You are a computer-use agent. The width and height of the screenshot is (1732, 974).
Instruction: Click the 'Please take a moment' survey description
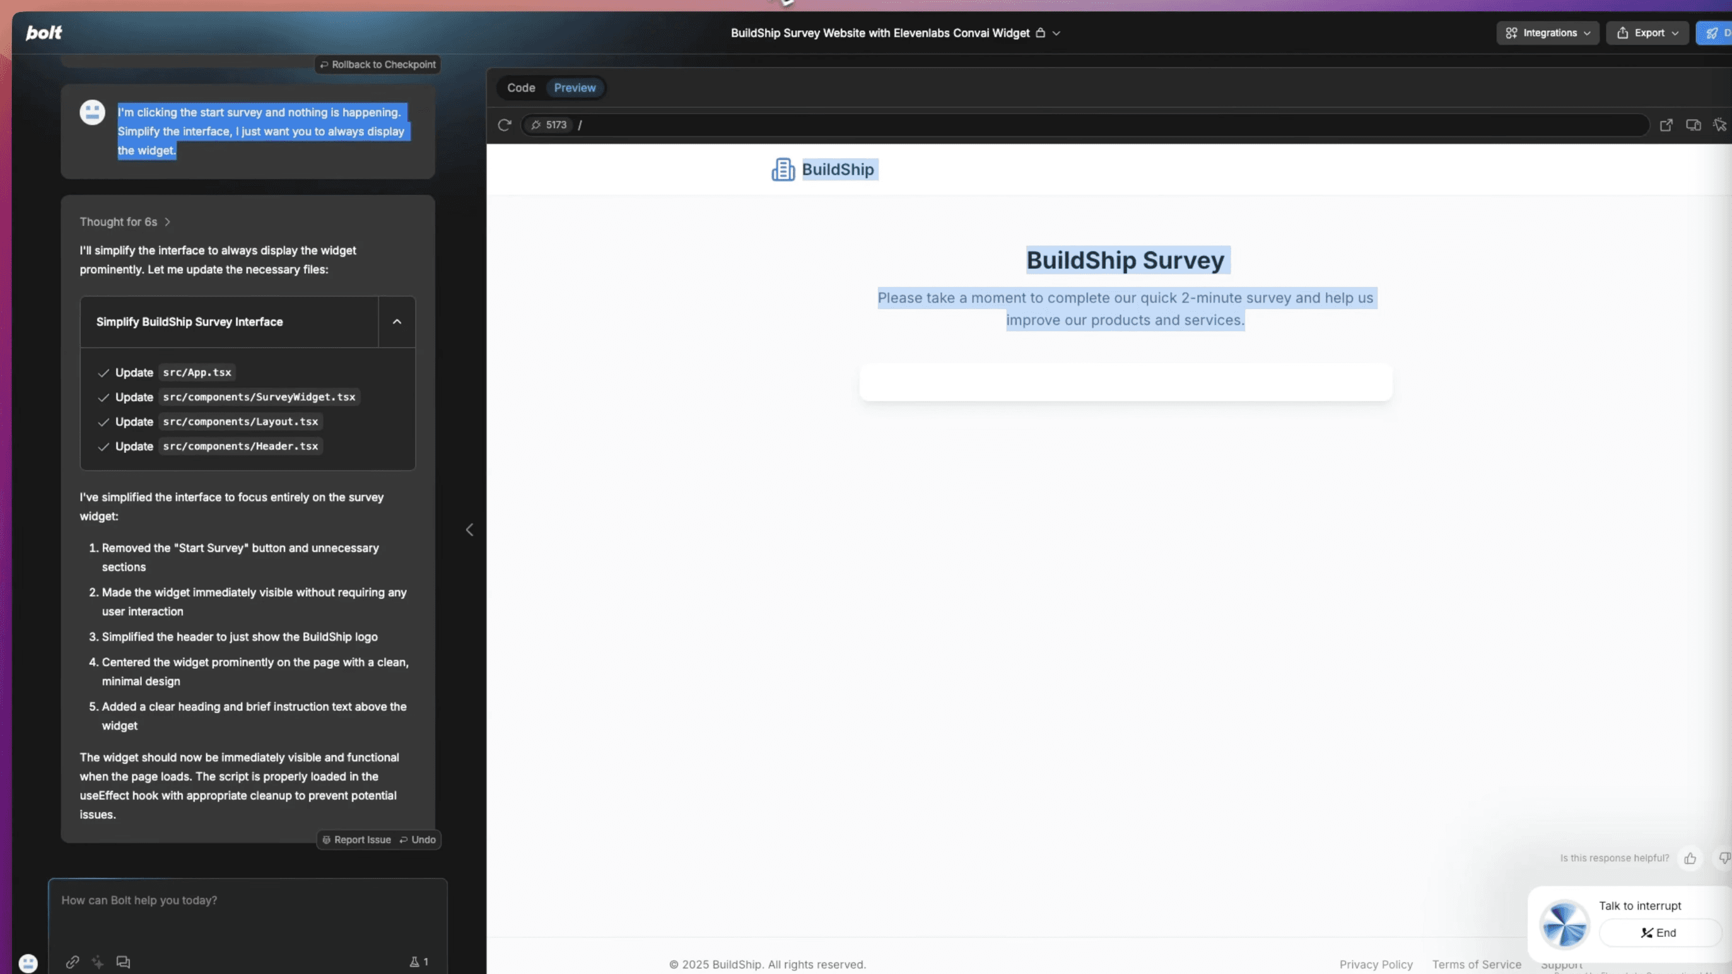click(1125, 308)
